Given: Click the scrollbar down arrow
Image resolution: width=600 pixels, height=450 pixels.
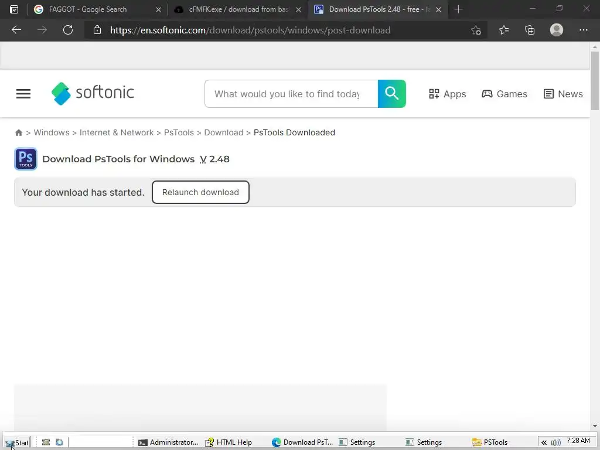Looking at the screenshot, I should [595, 426].
